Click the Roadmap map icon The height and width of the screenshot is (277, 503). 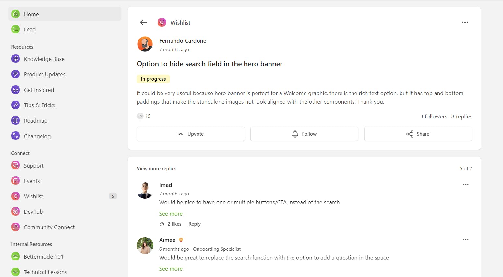(16, 120)
